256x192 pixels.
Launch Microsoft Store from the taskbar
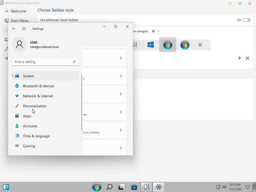tap(134, 187)
